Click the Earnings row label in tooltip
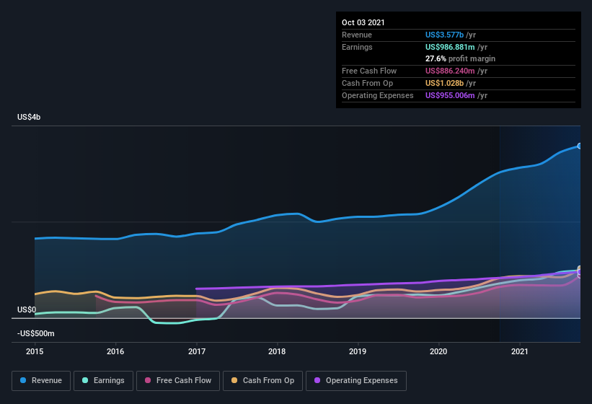 pyautogui.click(x=357, y=47)
